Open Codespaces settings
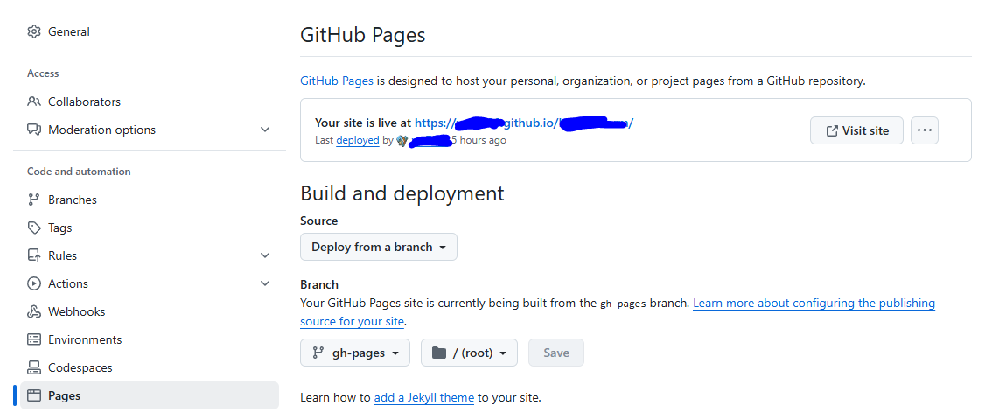 [150, 367]
